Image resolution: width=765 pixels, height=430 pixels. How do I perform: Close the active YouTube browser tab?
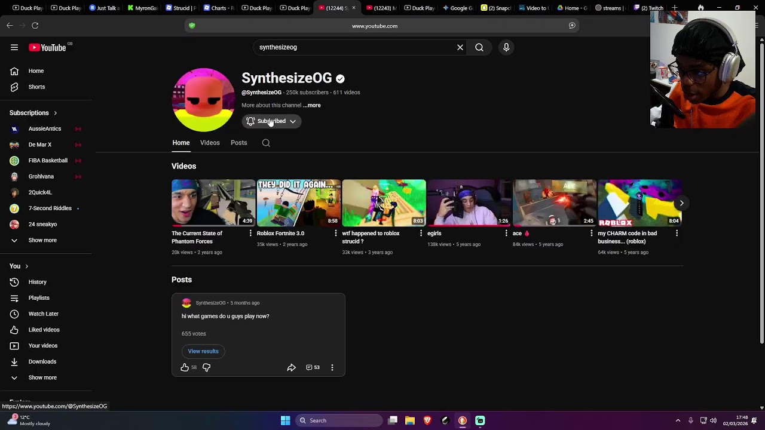point(353,8)
